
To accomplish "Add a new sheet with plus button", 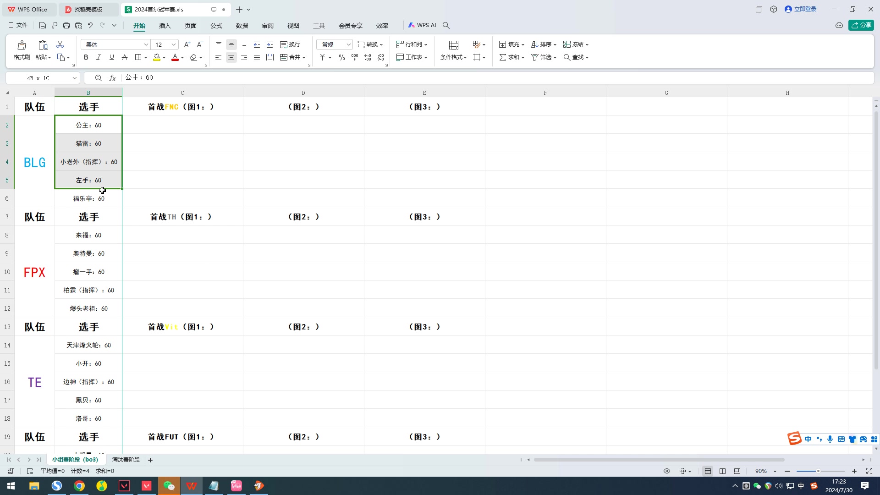I will click(150, 460).
